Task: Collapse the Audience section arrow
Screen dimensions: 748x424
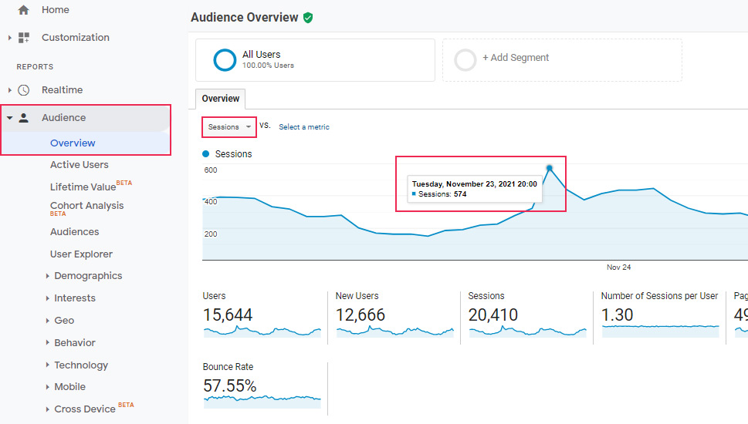Action: coord(9,118)
